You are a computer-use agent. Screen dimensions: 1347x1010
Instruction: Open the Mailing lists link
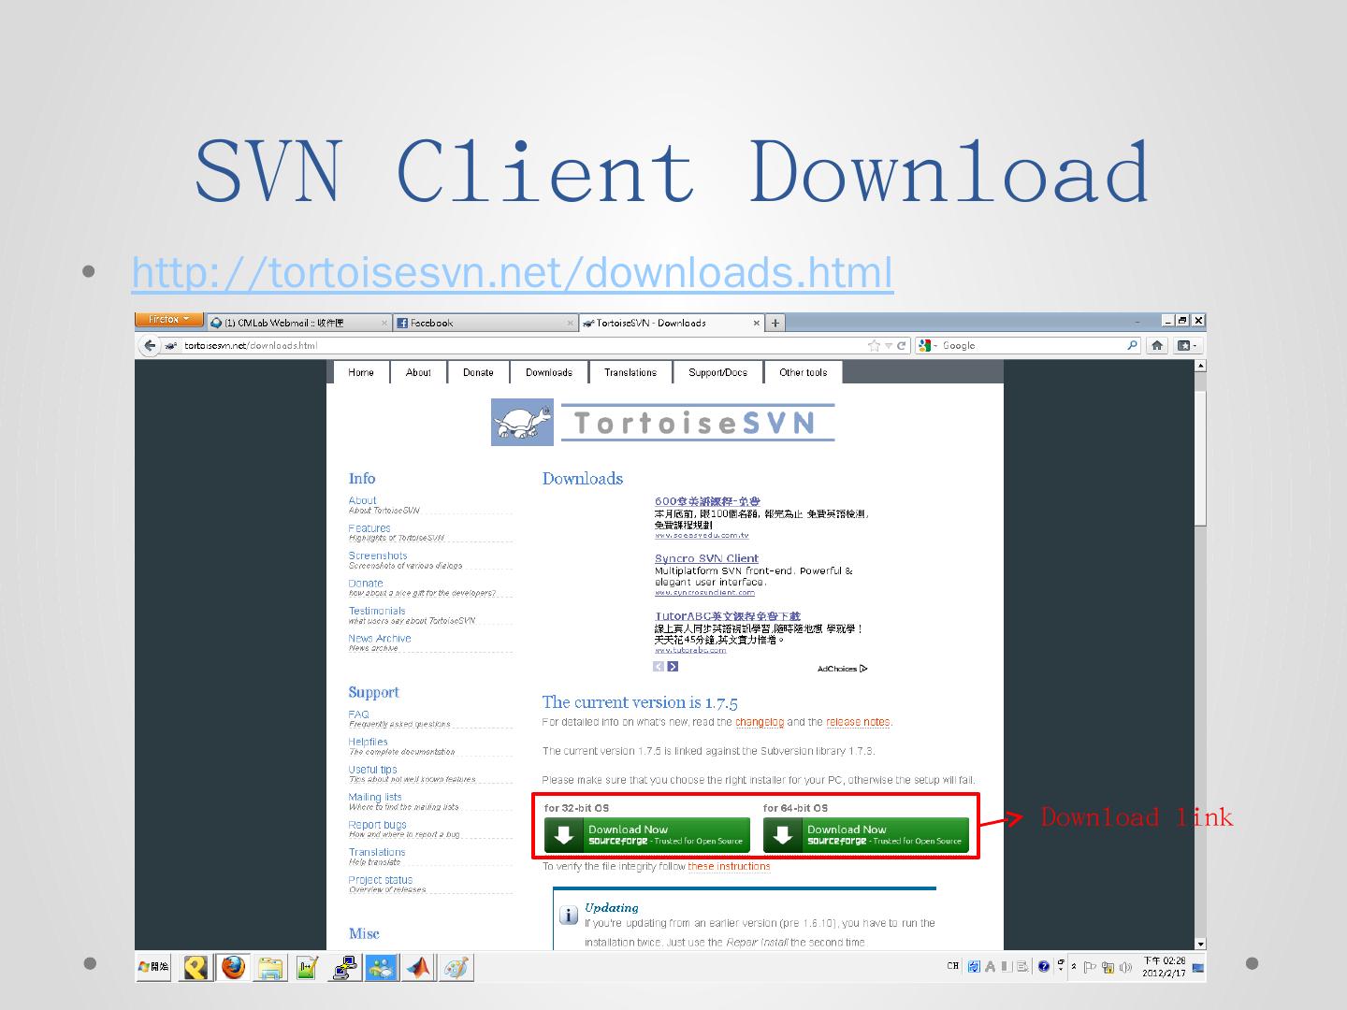point(375,797)
